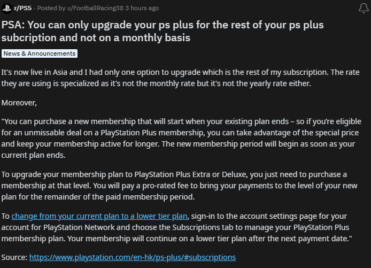The width and height of the screenshot is (371, 268).
Task: Select the News & Announcements flair tag
Action: [40, 53]
